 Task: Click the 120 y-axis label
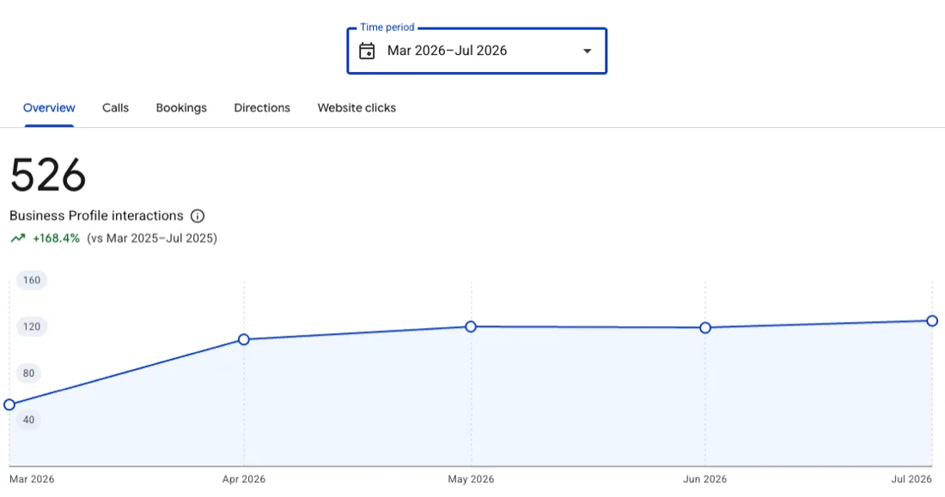(x=31, y=326)
